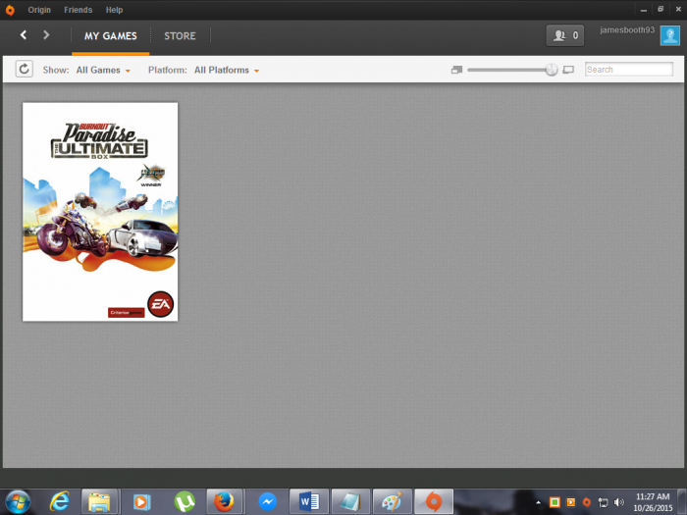Viewport: 687px width, 515px height.
Task: Open uTorrent from the taskbar
Action: pos(185,502)
